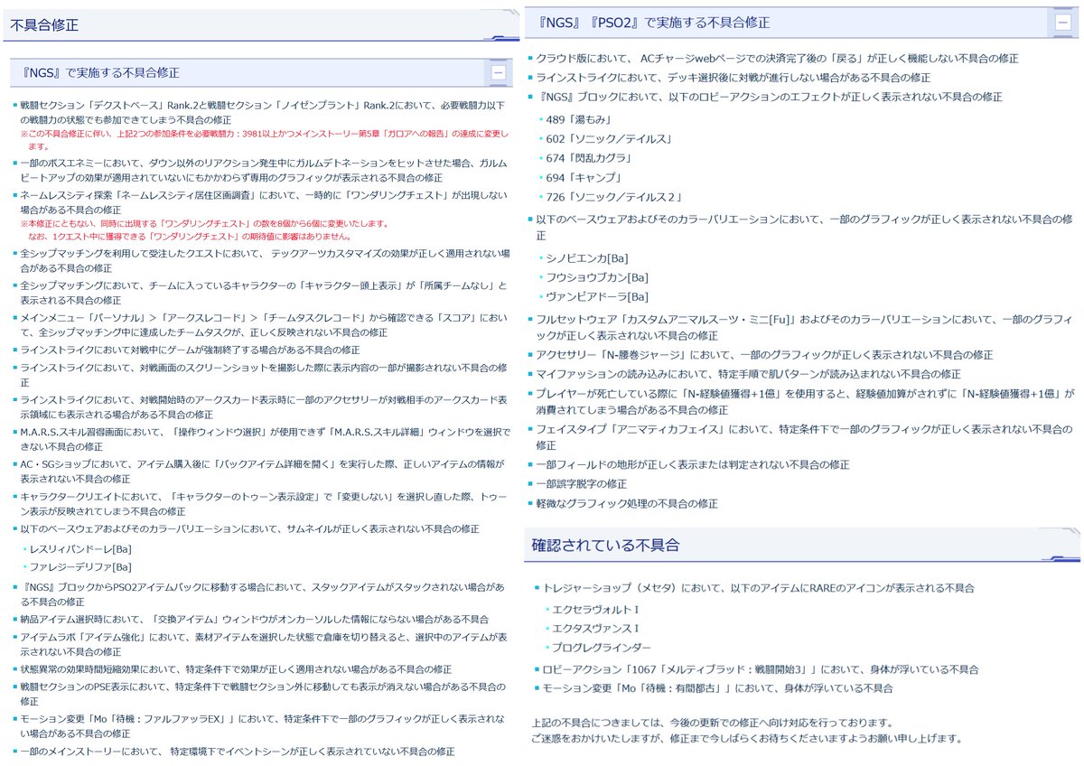The image size is (1084, 766).
Task: Click the line about フェイスタイプ「アニマティカフェイス」
Action: (806, 438)
